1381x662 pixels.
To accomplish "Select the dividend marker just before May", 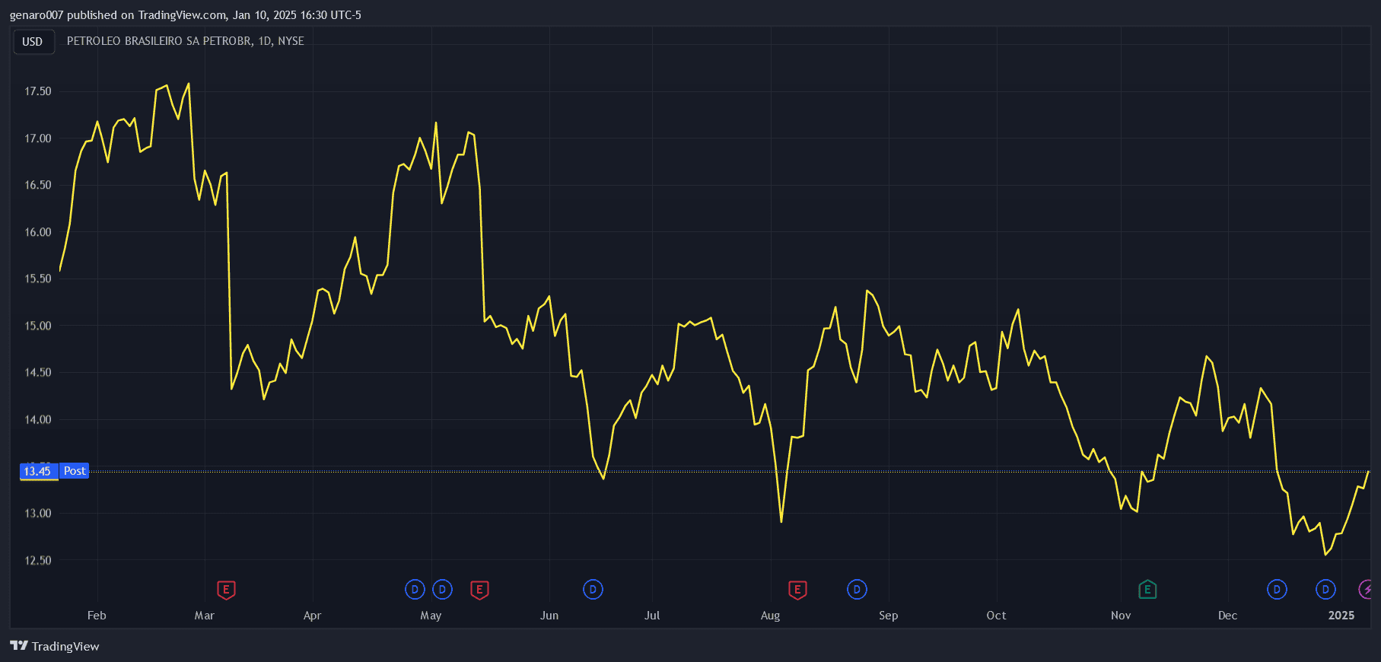I will 415,590.
